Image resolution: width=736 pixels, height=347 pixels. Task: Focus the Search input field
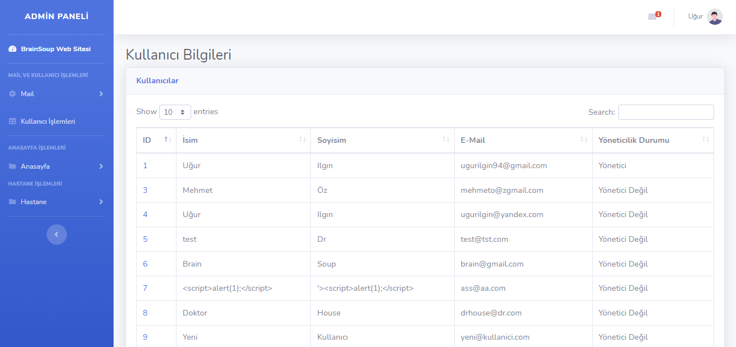(666, 112)
